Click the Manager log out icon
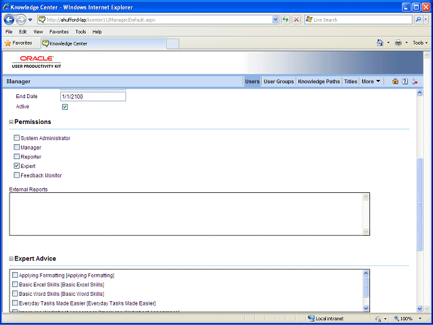This screenshot has height=325, width=433. click(x=415, y=81)
